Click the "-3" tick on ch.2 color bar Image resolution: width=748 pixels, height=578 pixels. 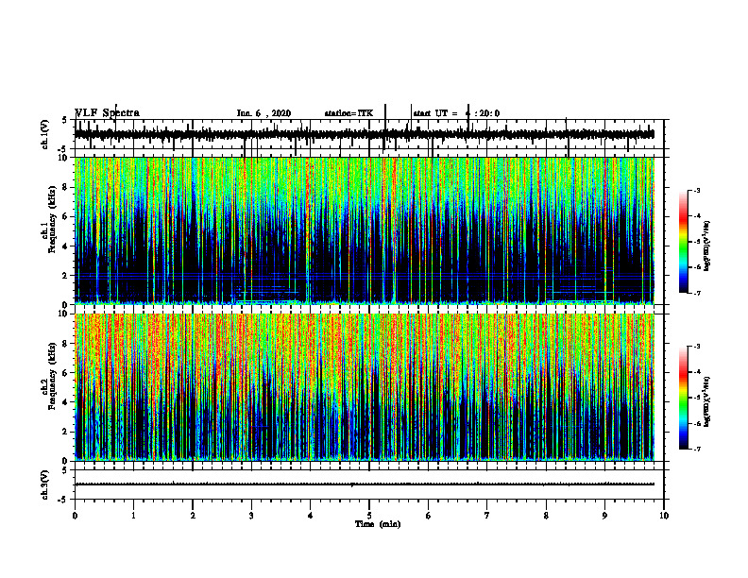(x=696, y=347)
